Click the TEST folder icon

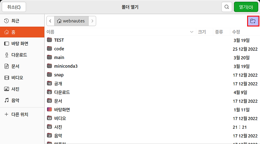[x=50, y=40]
